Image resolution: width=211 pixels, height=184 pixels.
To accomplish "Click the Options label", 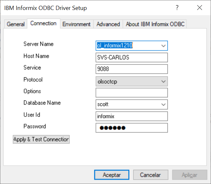I will click(x=32, y=91).
